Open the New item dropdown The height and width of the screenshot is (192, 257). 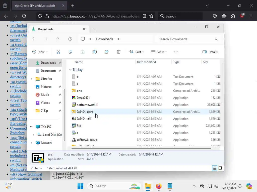point(40,52)
